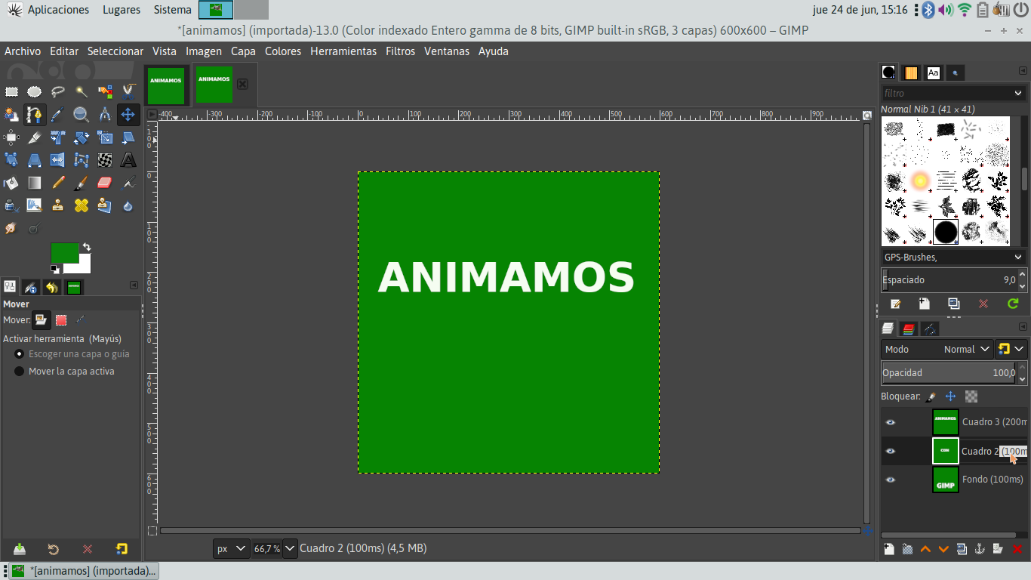
Task: Expand the zoom percentage dropdown
Action: (x=290, y=549)
